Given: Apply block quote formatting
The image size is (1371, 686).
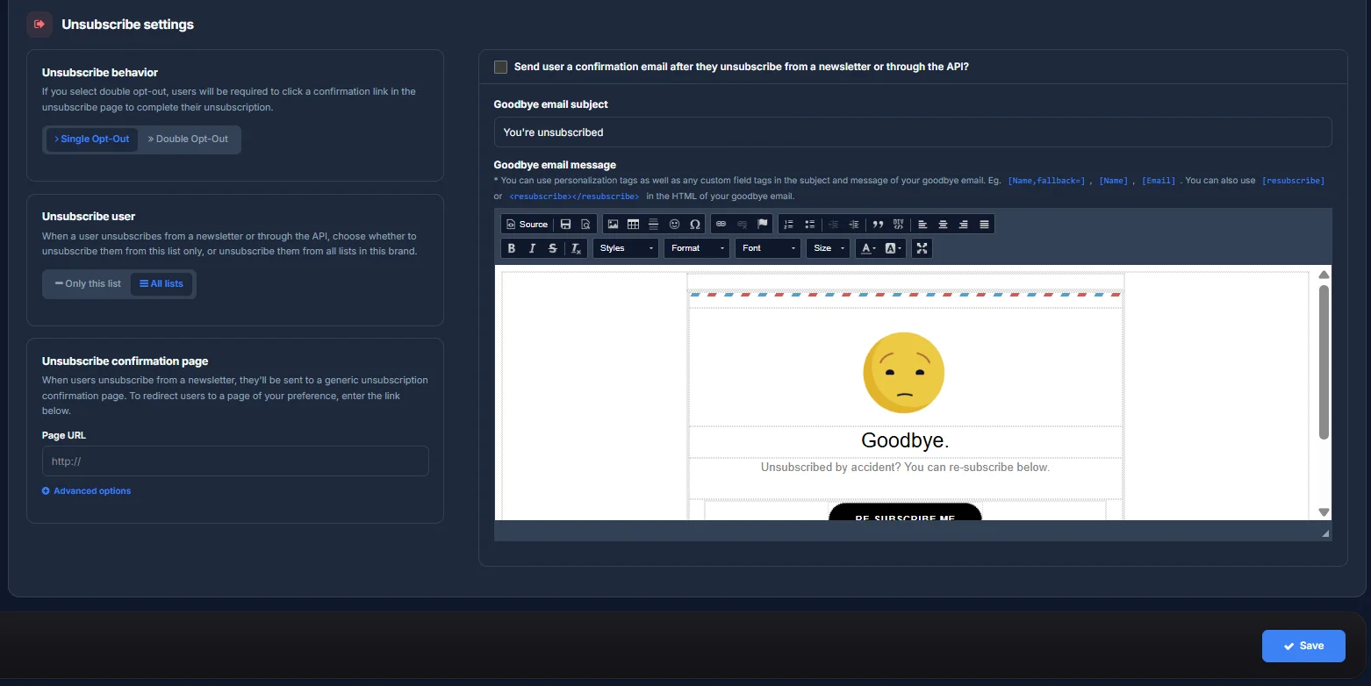Looking at the screenshot, I should point(878,225).
